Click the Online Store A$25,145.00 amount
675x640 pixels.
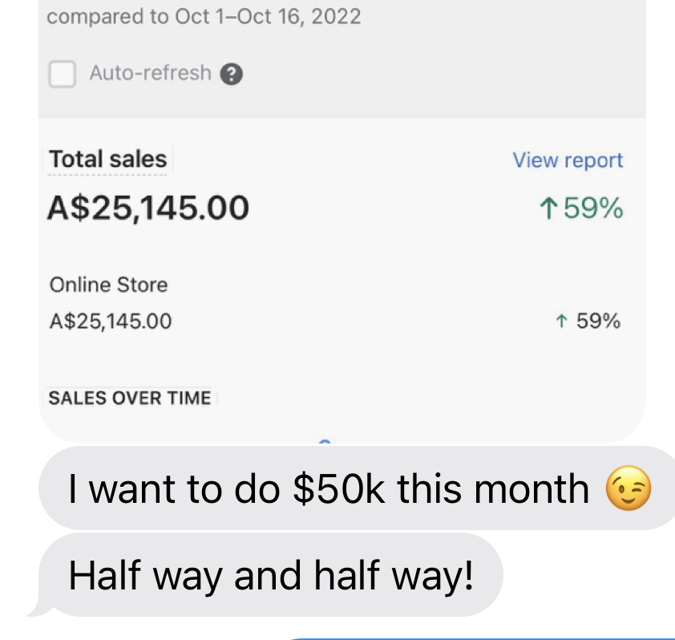[111, 322]
